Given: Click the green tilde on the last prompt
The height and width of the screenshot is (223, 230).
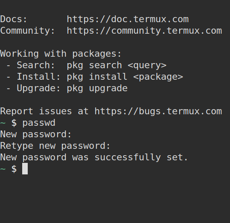Looking at the screenshot, I should point(3,169).
